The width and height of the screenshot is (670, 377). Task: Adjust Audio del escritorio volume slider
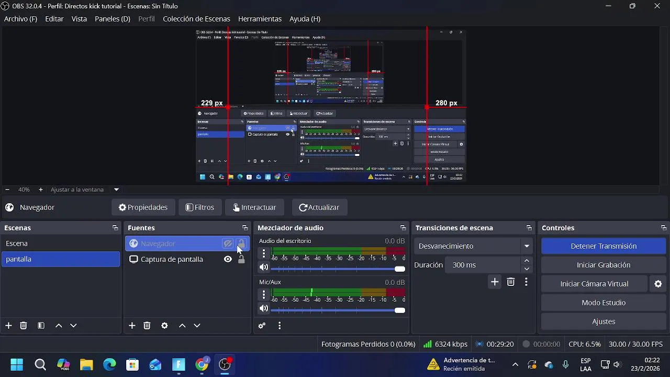pyautogui.click(x=338, y=269)
